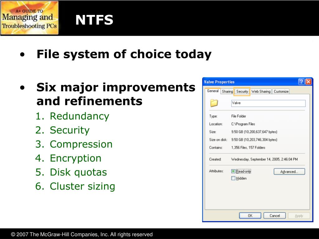Click the Advanced... button
Viewport: 319px width, 239px height.
[x=289, y=171]
